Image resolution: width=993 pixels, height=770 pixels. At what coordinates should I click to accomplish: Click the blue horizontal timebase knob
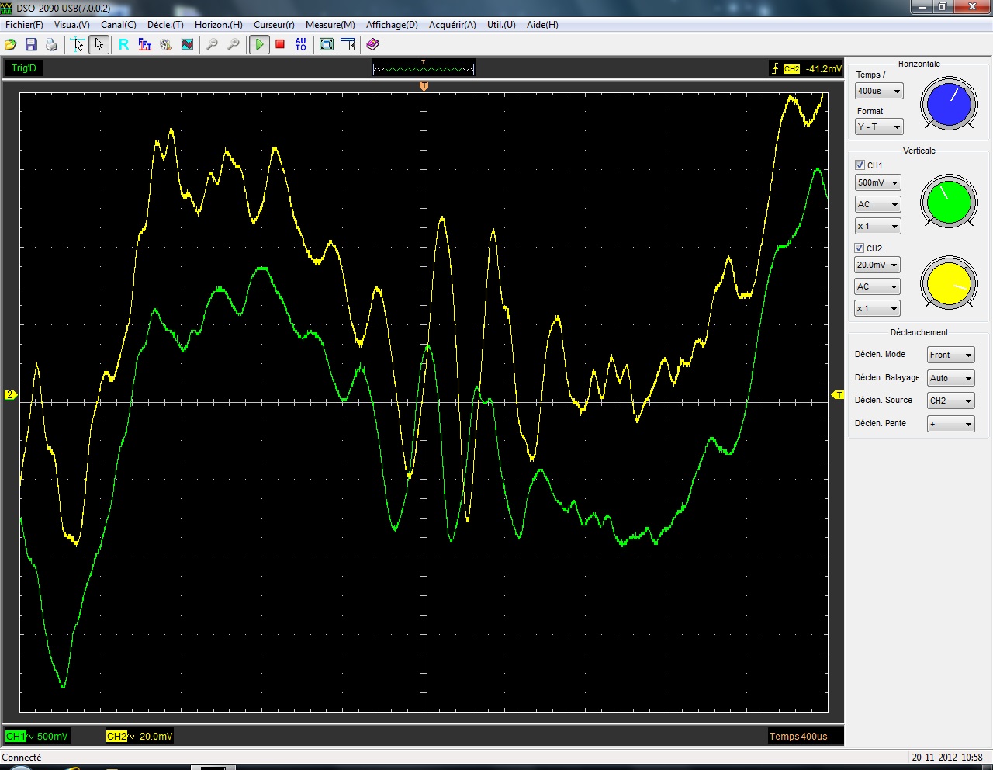[x=948, y=105]
